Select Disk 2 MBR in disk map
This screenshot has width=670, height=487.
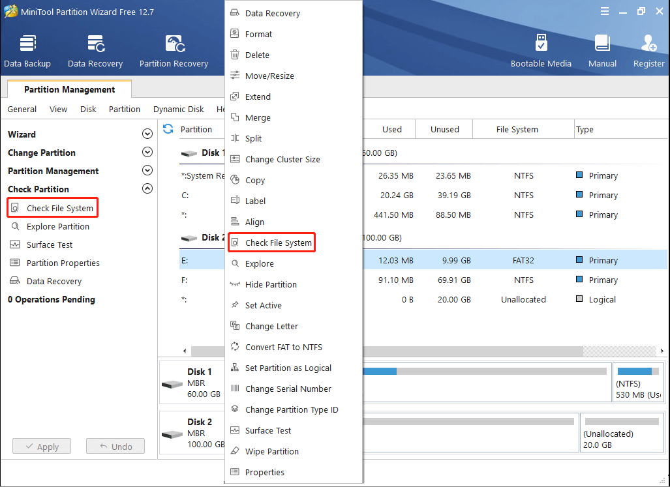coord(192,433)
